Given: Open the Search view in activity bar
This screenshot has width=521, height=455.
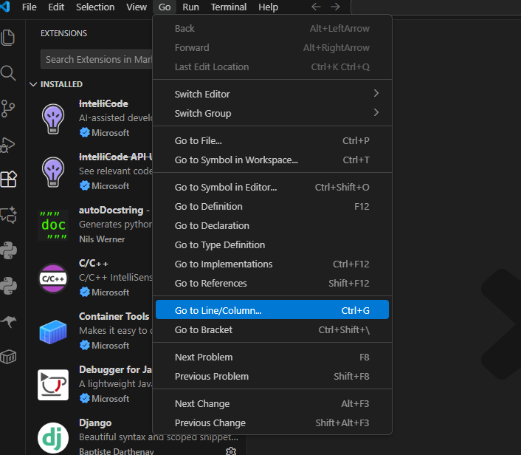Looking at the screenshot, I should click(8, 73).
